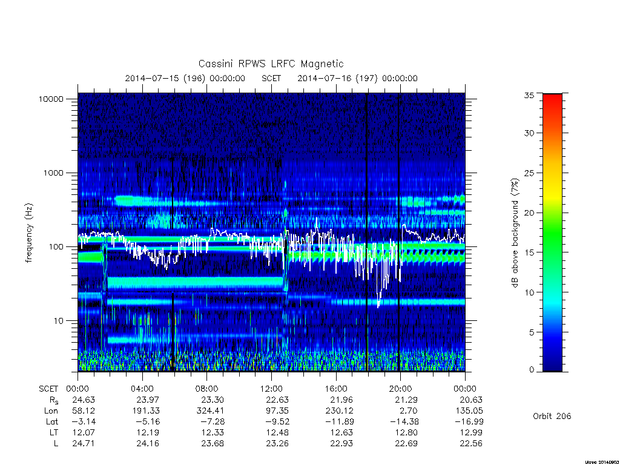Click the '35' color bar tick label
This screenshot has width=620, height=465.
(529, 96)
